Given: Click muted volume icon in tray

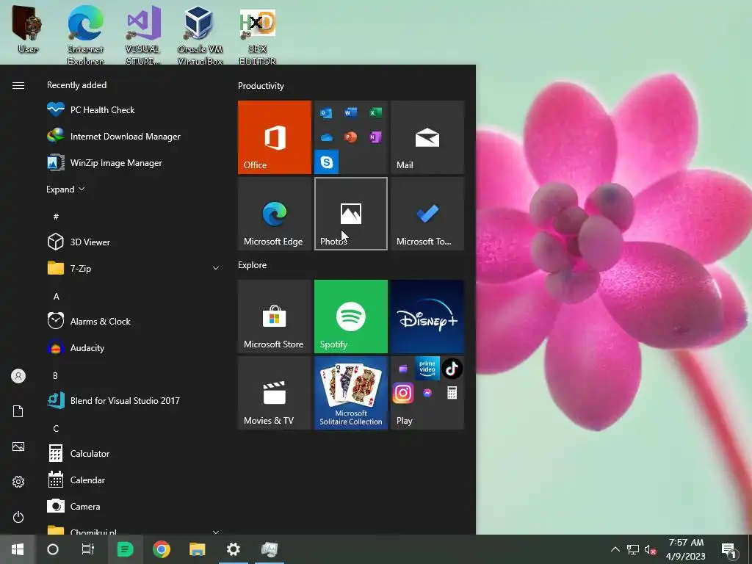Looking at the screenshot, I should click(651, 549).
